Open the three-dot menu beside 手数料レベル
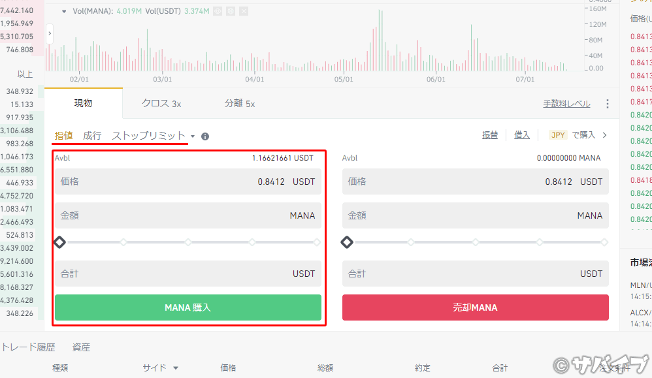Viewport: 652px width, 378px height. [x=608, y=104]
